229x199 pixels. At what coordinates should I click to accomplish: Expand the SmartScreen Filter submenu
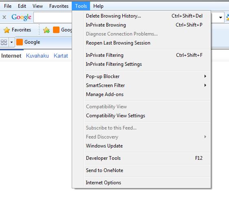(205, 85)
